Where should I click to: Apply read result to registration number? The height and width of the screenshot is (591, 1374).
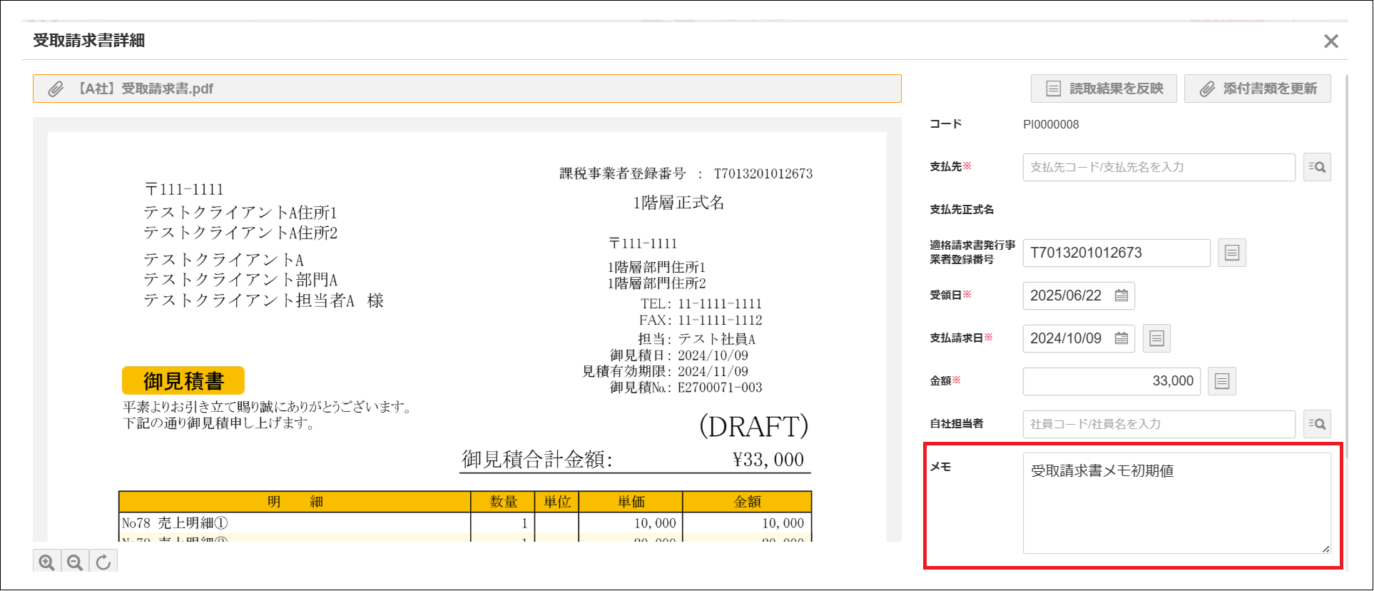tap(1232, 253)
